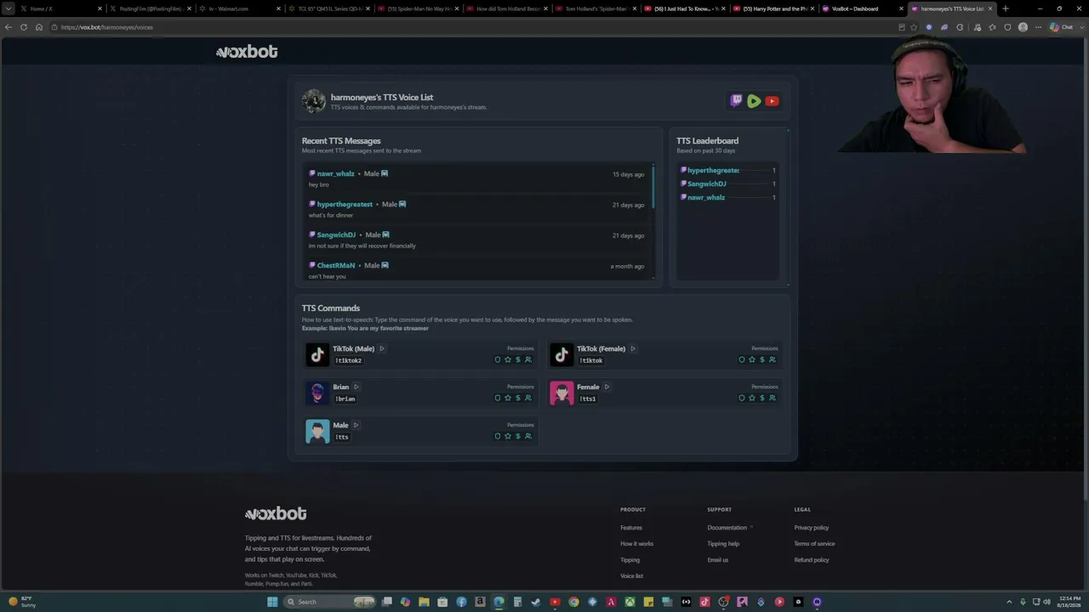Click the browser address bar
1089x612 pixels.
[x=472, y=27]
